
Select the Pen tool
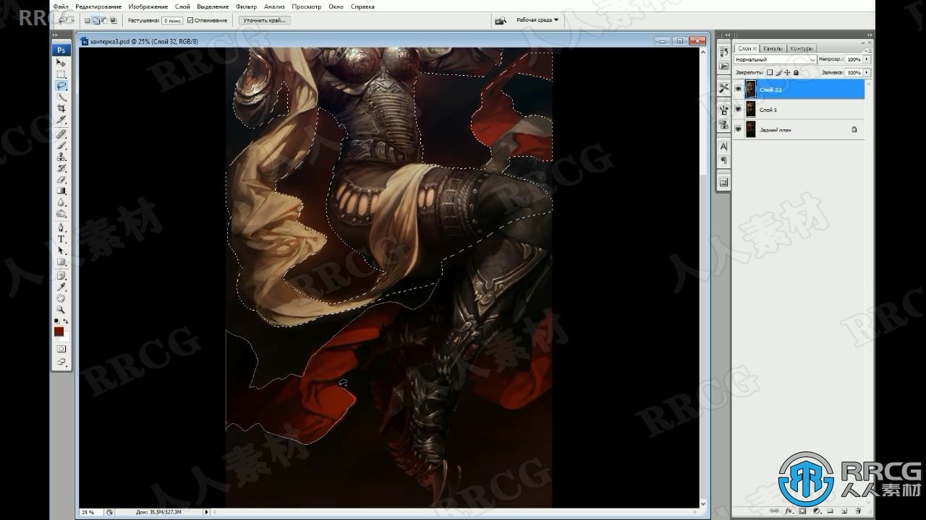point(61,227)
